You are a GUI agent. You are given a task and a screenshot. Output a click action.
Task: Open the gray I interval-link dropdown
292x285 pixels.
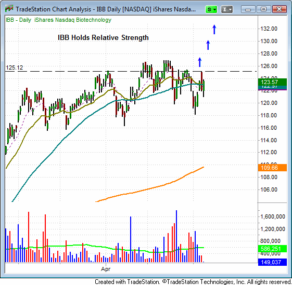tap(227, 9)
